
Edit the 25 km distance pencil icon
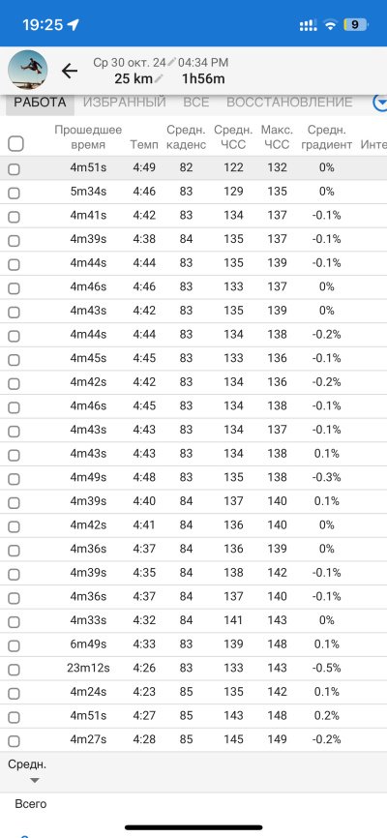159,79
